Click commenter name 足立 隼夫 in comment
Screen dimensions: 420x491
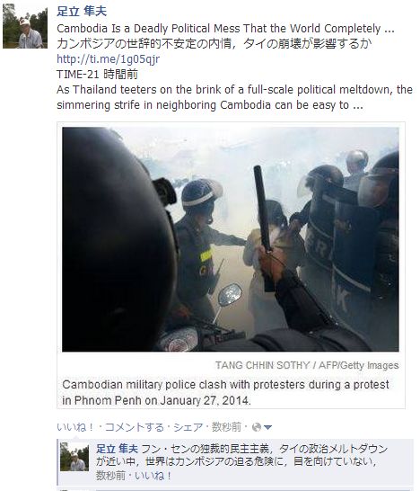pyautogui.click(x=117, y=449)
